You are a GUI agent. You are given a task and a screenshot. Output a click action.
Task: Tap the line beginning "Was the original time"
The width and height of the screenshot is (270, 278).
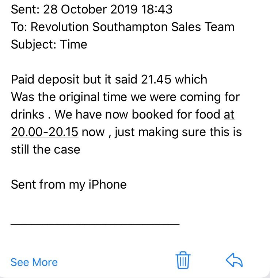[x=125, y=97]
